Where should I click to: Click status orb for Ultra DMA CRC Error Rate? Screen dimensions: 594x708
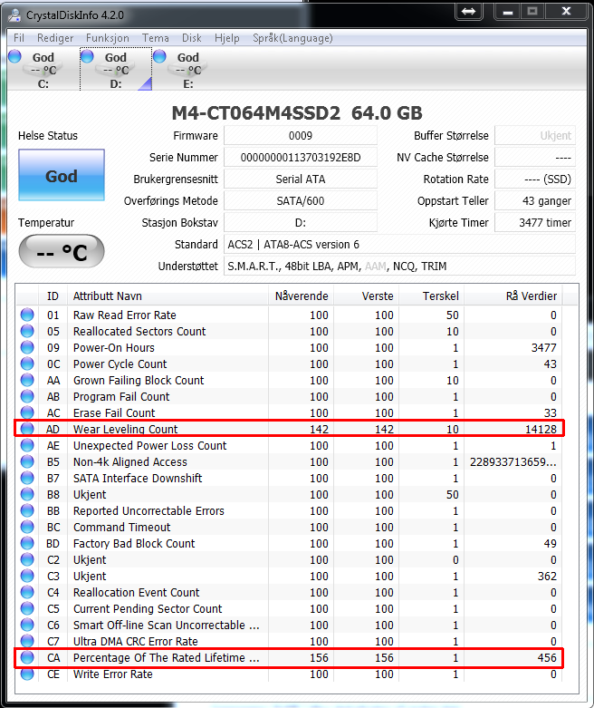pyautogui.click(x=27, y=641)
